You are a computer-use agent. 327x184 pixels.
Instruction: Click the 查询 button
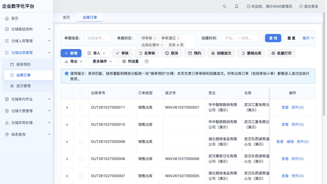coord(273,38)
